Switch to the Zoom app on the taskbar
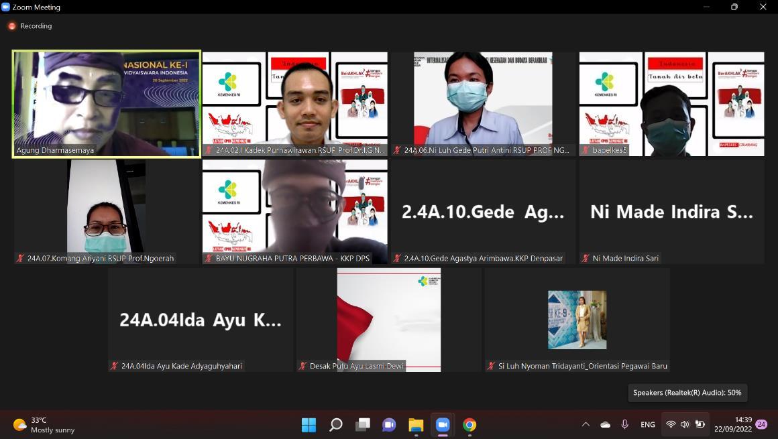Screen dimensions: 778x439 443,425
